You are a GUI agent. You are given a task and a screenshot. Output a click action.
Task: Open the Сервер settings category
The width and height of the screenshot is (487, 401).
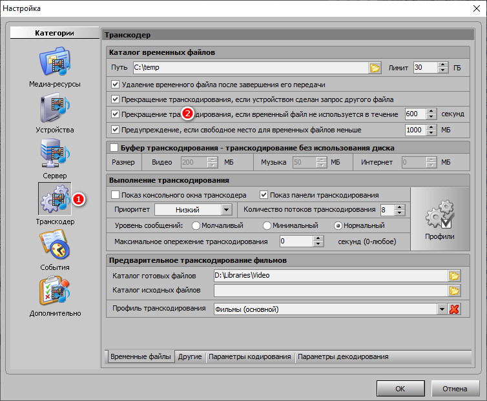[x=54, y=154]
